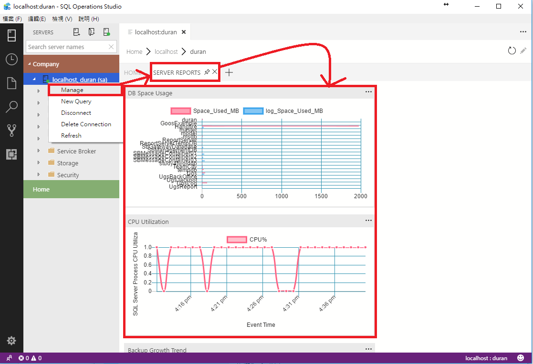The height and width of the screenshot is (364, 533).
Task: Click the New Connection icon above the server tree
Action: [x=76, y=31]
